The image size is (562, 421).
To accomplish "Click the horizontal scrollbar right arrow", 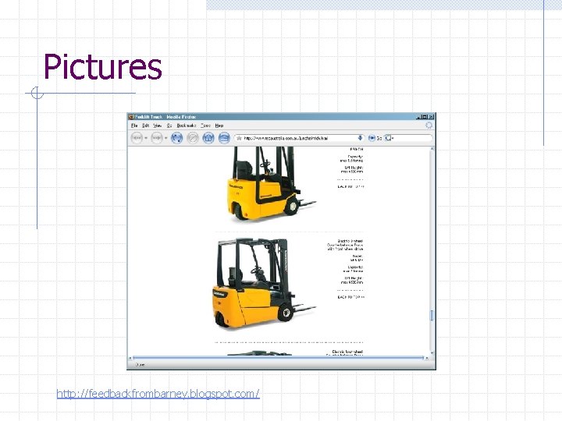I will pos(426,358).
